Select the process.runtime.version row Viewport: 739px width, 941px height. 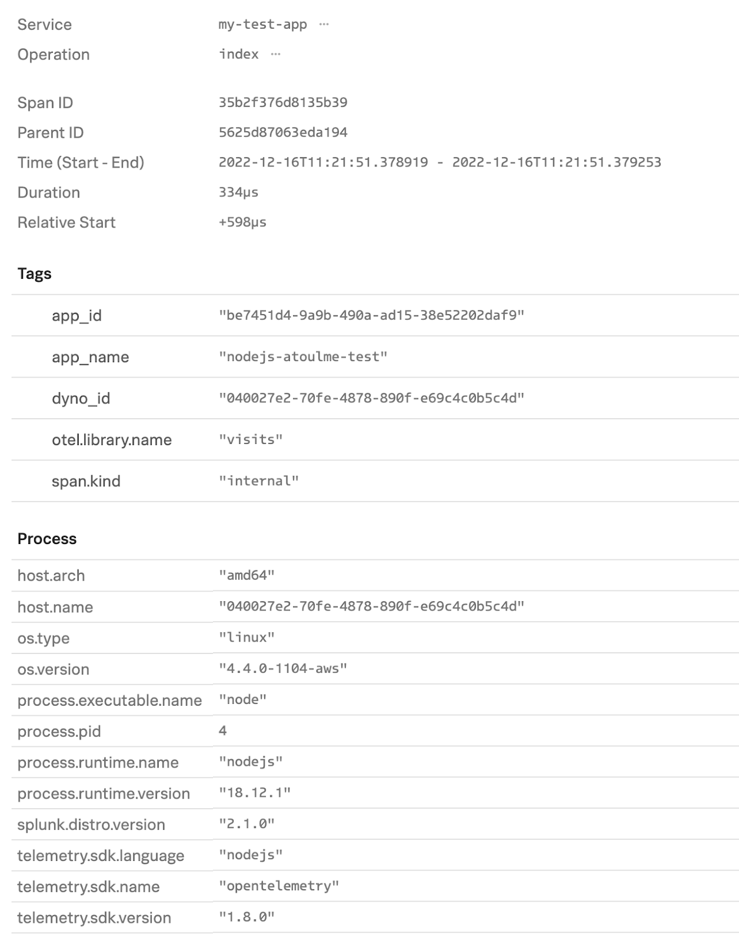104,793
